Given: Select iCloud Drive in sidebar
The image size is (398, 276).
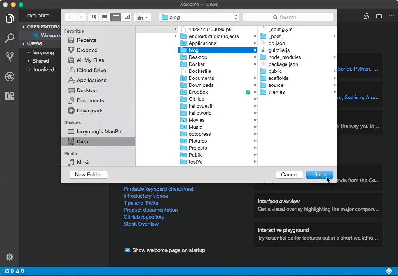Looking at the screenshot, I should click(98, 71).
